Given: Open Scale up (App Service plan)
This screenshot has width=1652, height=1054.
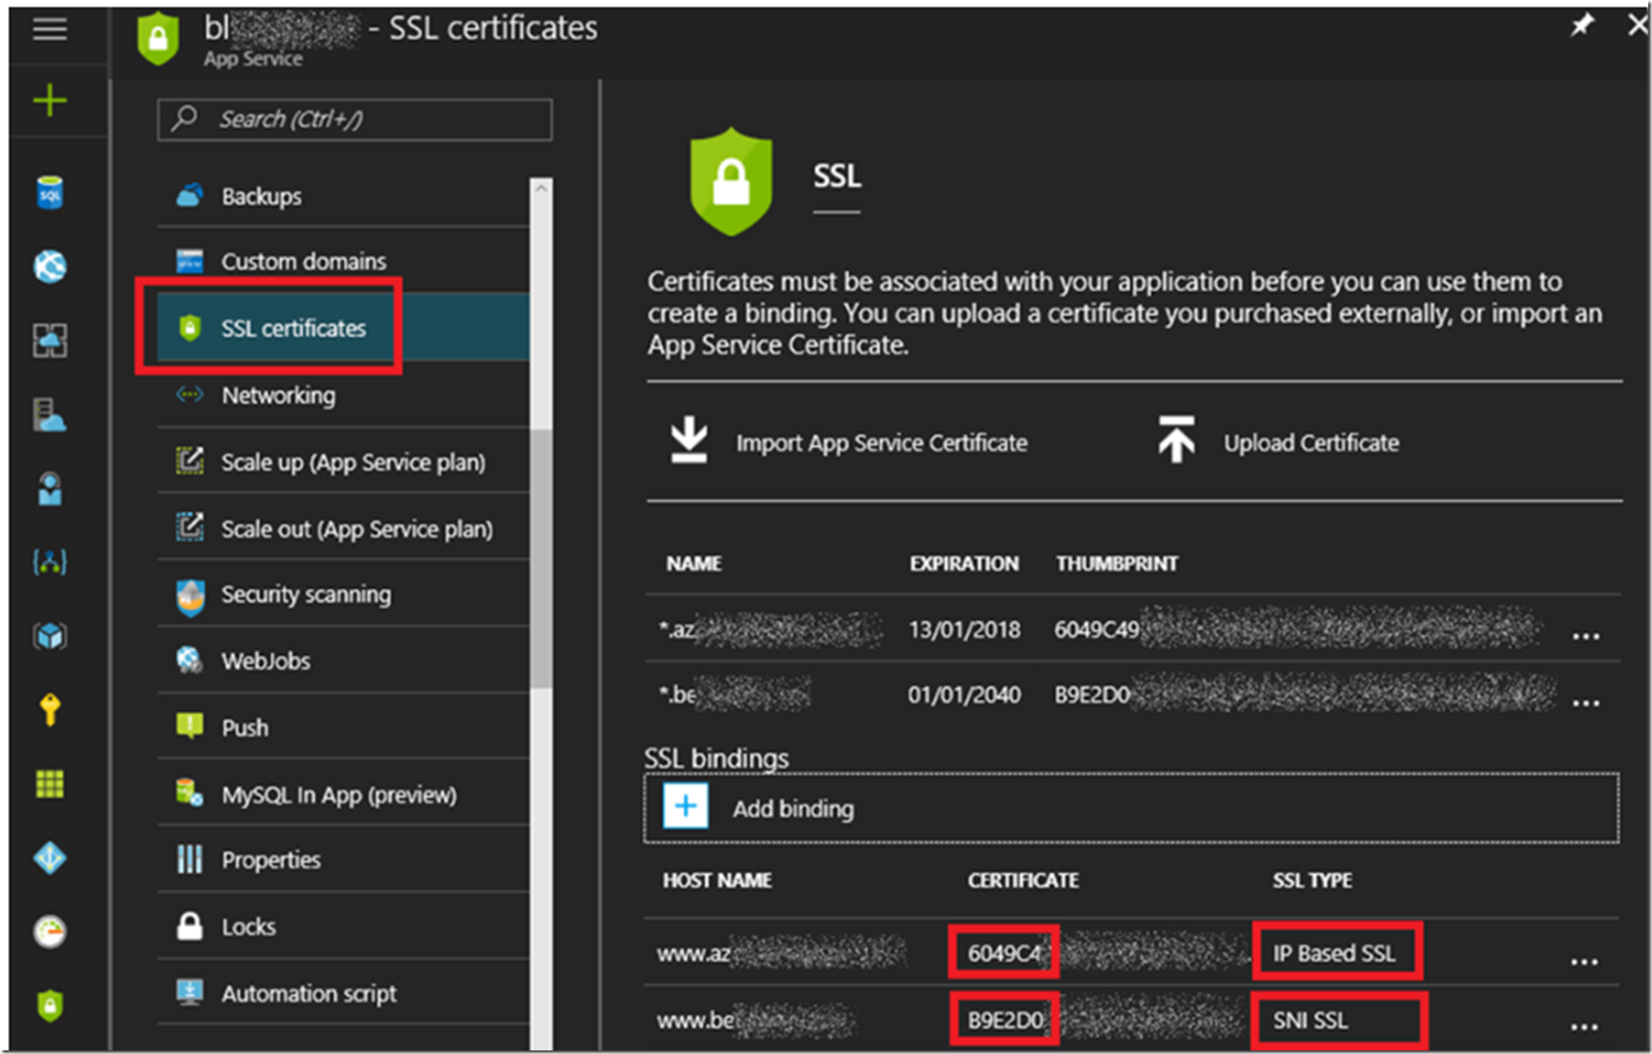Looking at the screenshot, I should [343, 462].
